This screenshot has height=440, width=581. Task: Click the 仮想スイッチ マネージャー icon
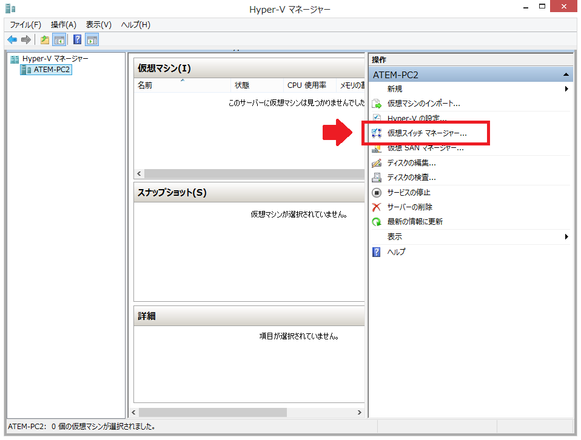point(377,133)
